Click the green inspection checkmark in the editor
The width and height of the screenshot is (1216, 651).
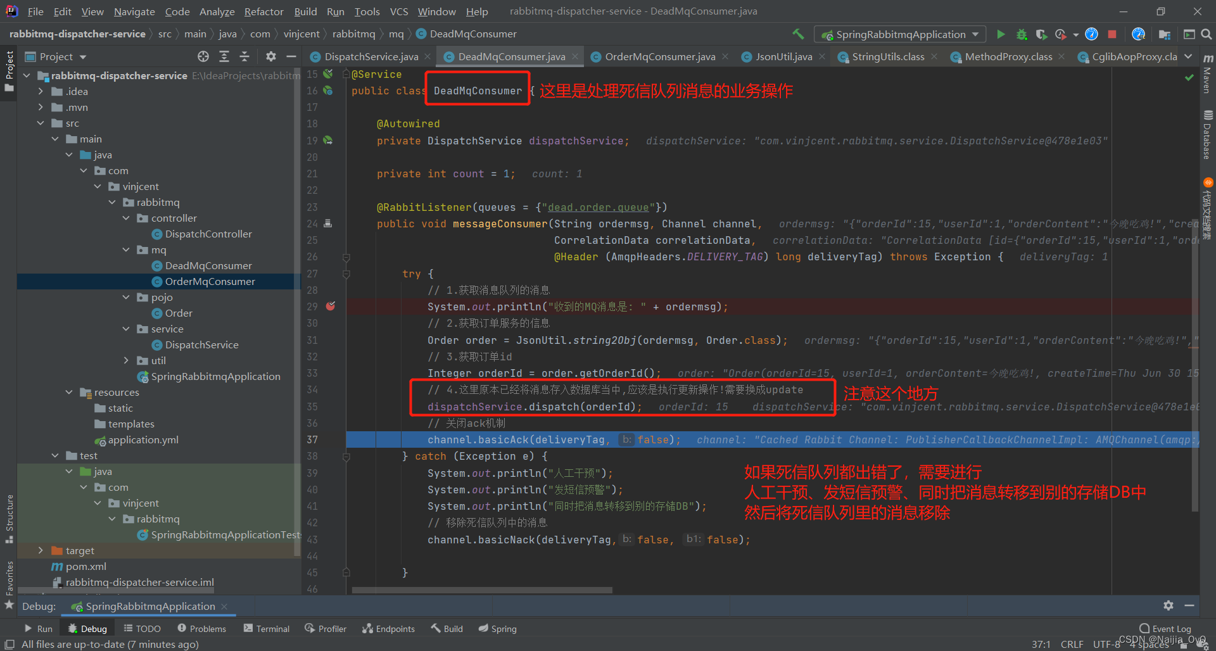pyautogui.click(x=1189, y=77)
